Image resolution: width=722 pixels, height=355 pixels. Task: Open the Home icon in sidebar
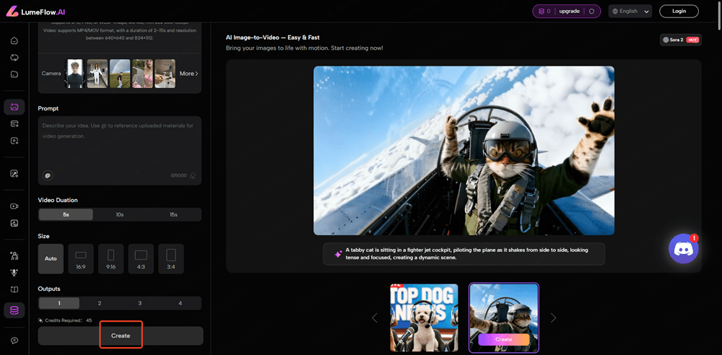point(14,40)
